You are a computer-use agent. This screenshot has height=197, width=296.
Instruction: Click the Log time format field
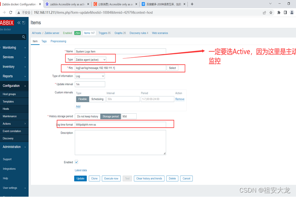coord(120,125)
